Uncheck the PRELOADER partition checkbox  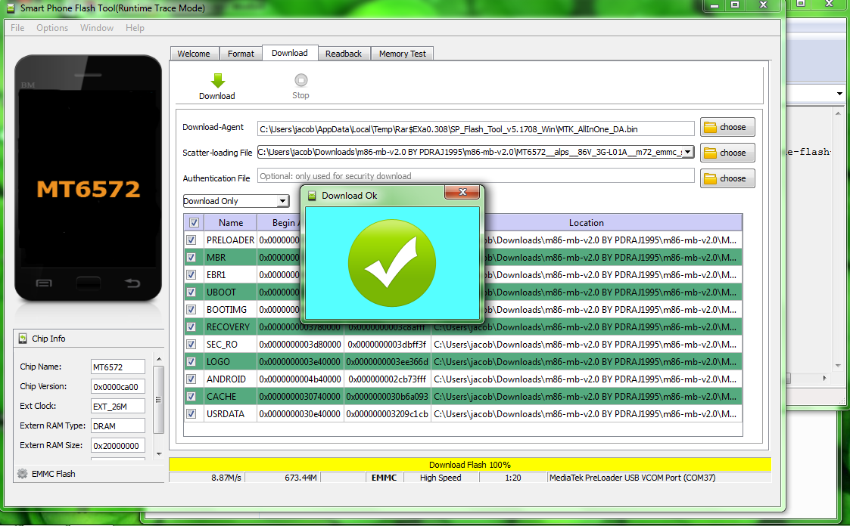coord(191,240)
